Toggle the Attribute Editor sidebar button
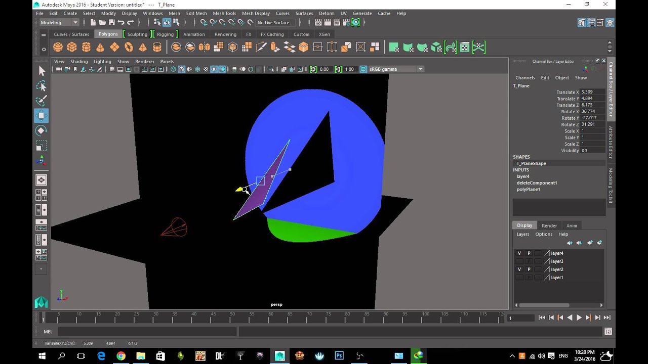Viewport: 648px width, 364px height. tap(611, 143)
